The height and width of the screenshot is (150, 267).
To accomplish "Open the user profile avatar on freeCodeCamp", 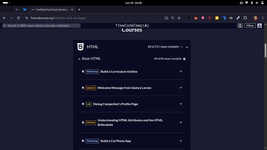I will (x=260, y=26).
